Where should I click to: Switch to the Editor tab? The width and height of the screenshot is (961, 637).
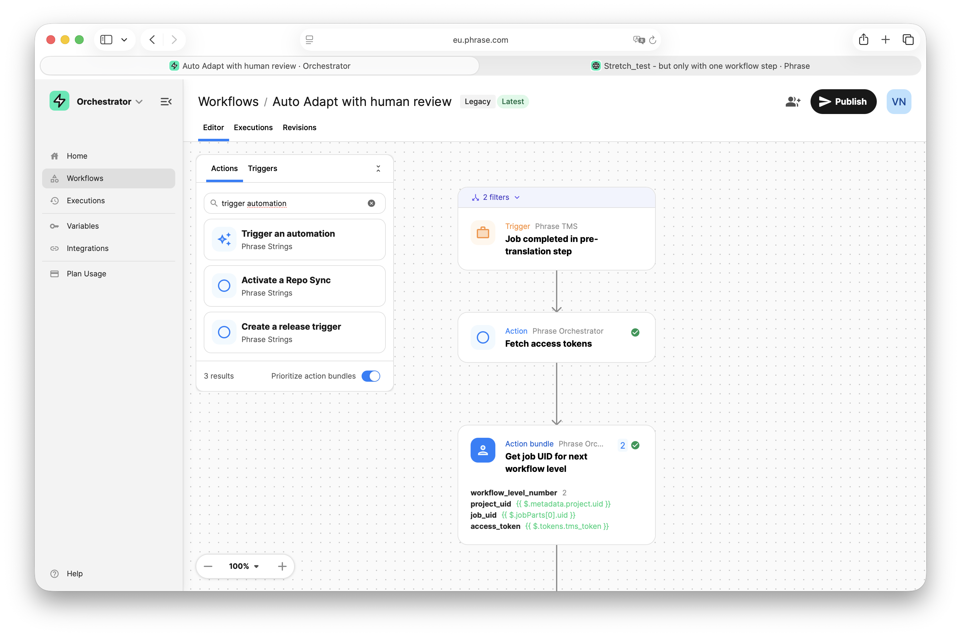pos(213,128)
